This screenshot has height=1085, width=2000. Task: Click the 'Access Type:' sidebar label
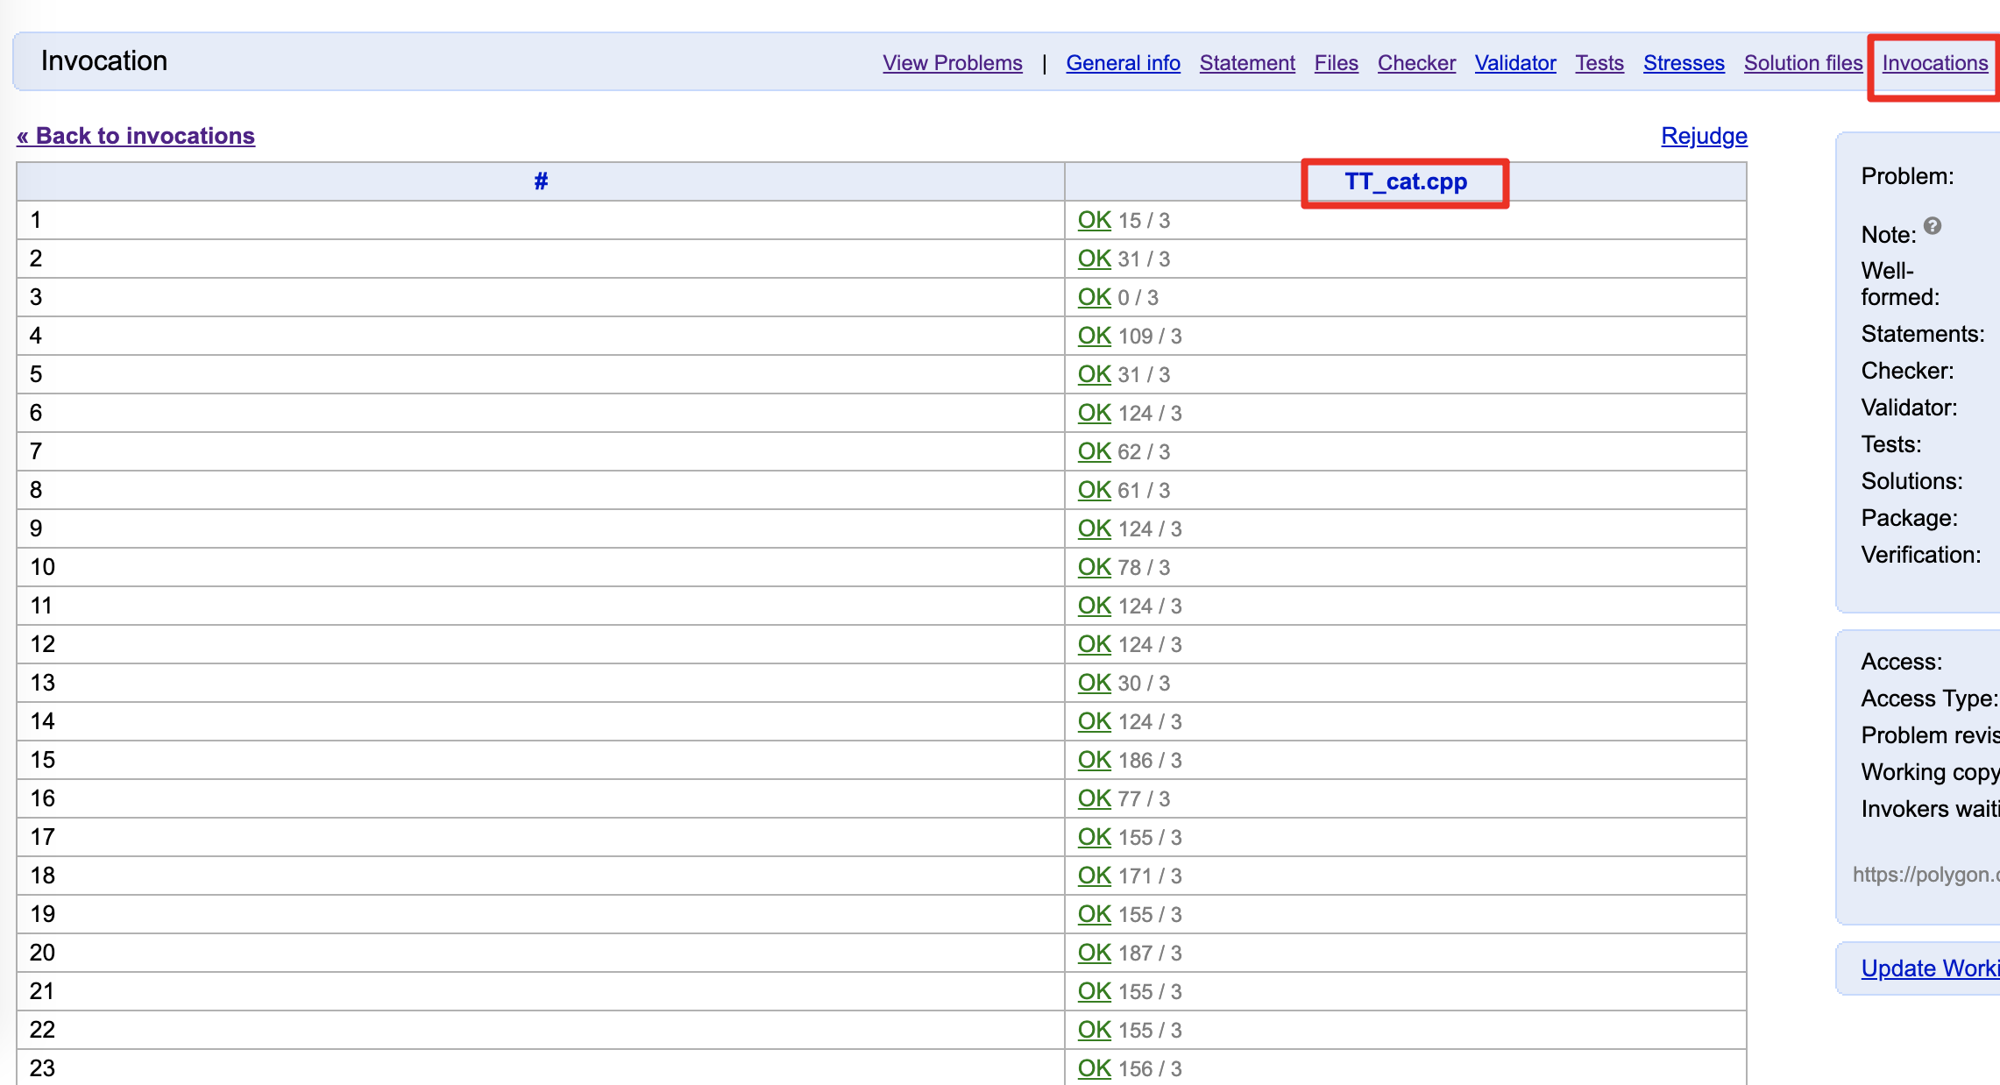[x=1930, y=699]
